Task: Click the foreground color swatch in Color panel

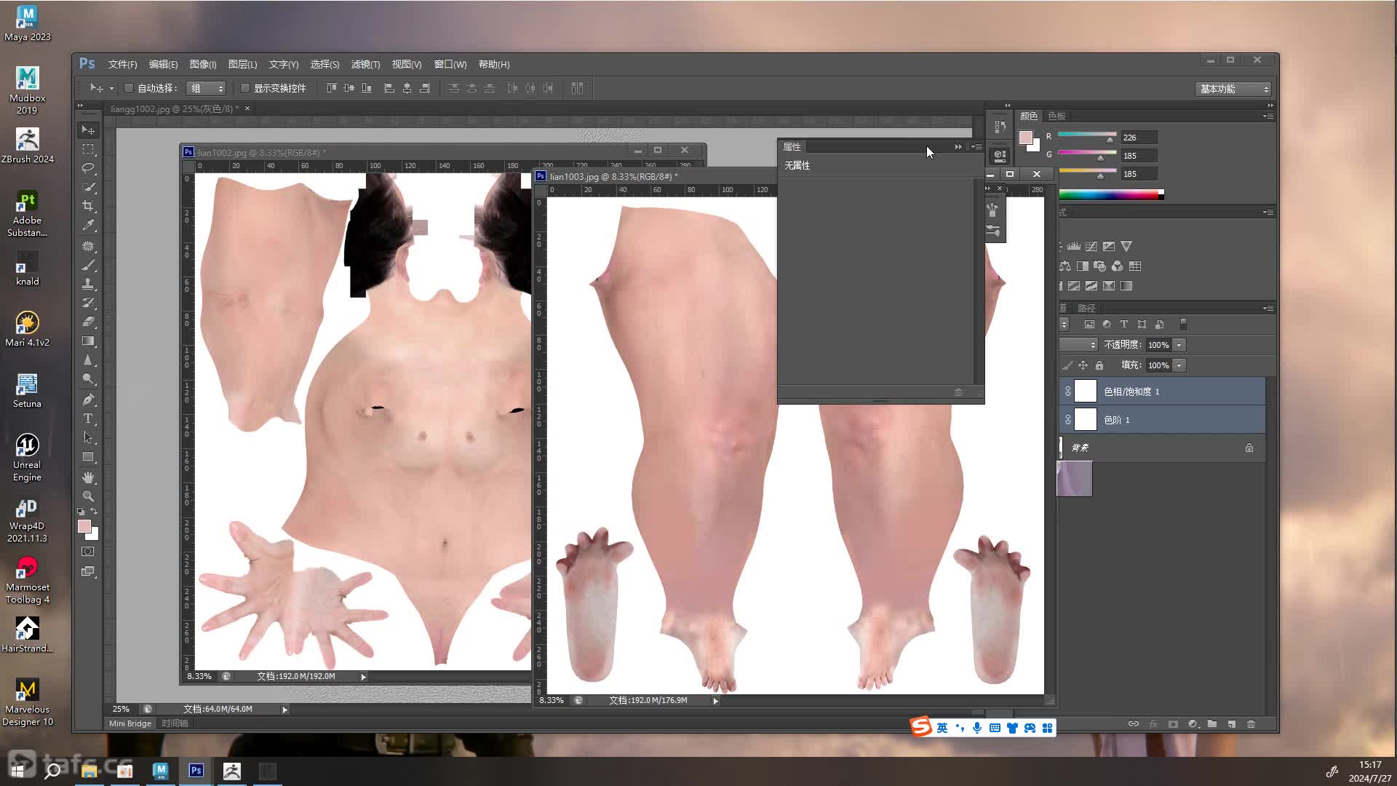Action: tap(1026, 138)
